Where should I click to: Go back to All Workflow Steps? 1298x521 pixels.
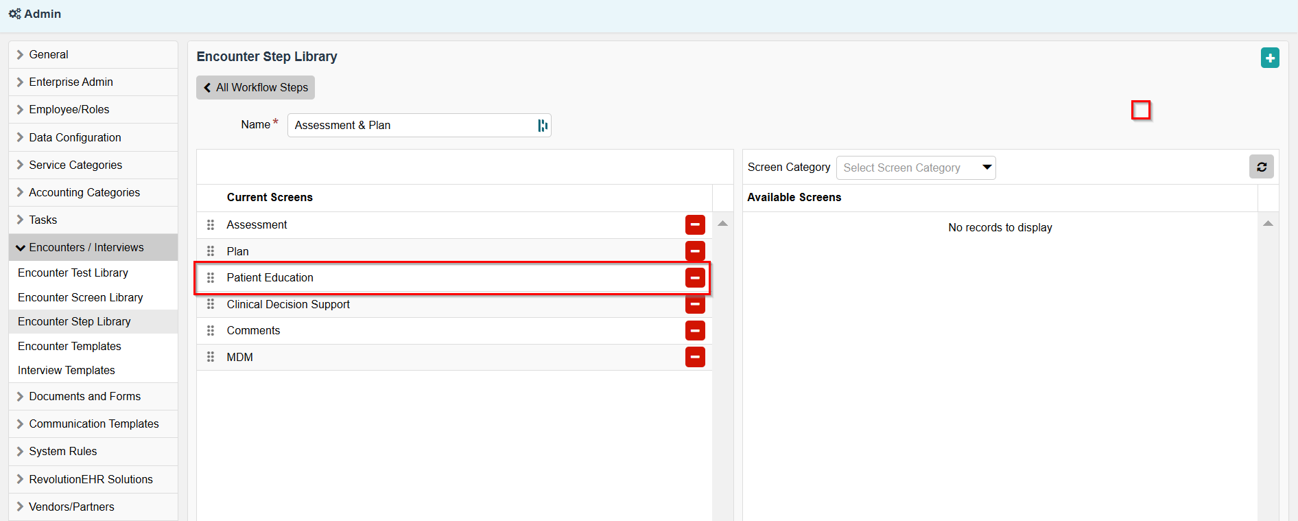[255, 87]
